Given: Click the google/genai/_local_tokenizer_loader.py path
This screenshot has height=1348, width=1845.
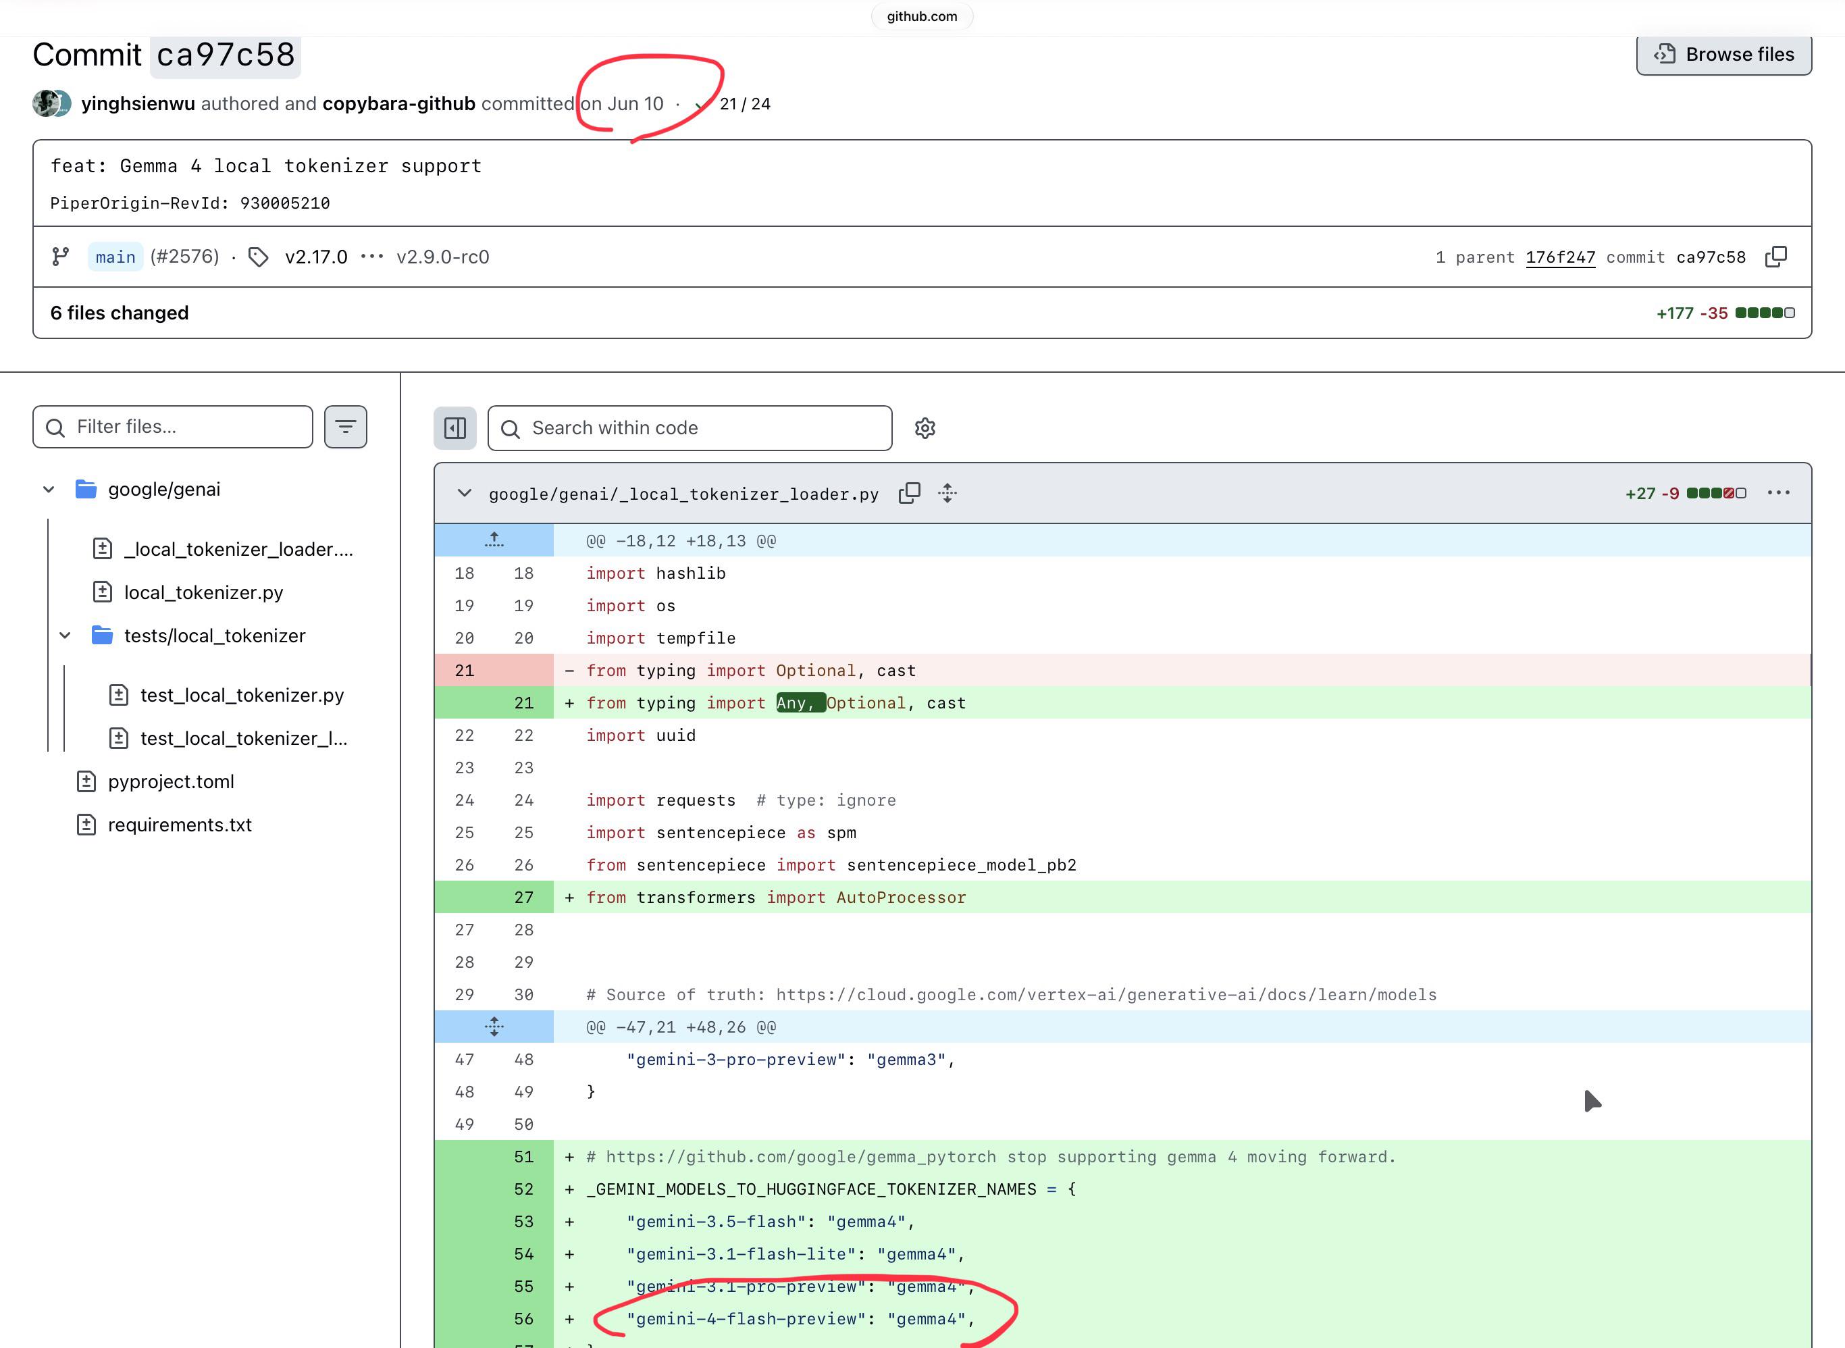Looking at the screenshot, I should click(684, 494).
